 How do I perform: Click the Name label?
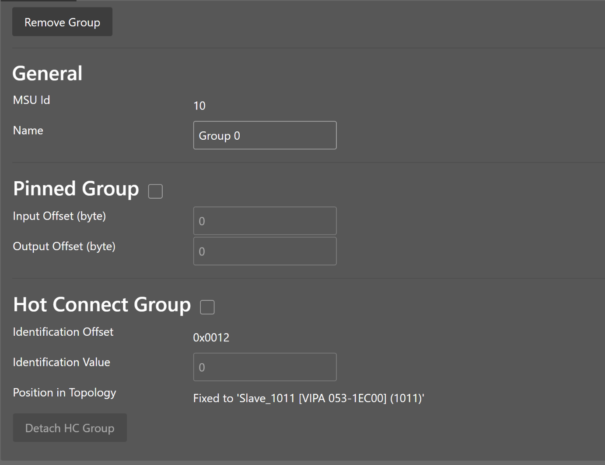point(28,131)
